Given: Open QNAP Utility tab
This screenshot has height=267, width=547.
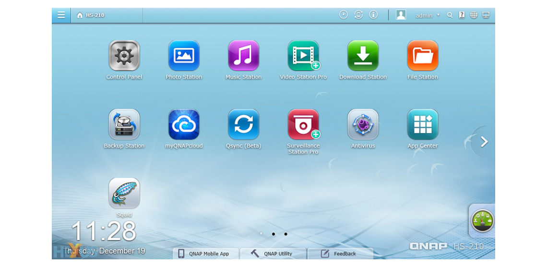Looking at the screenshot, I should pyautogui.click(x=273, y=254).
